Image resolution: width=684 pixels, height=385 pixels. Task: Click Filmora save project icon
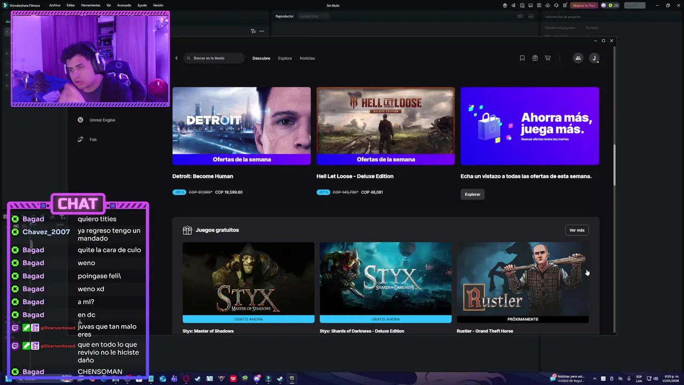coord(539,5)
